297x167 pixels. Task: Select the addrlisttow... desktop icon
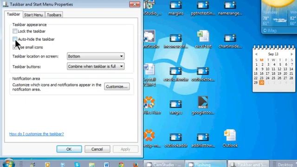203,140
